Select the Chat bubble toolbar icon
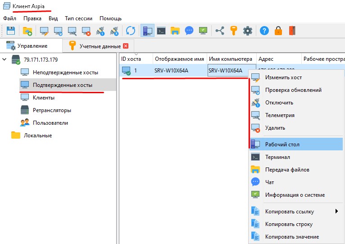Viewport: 345px width, 244px height. pyautogui.click(x=189, y=31)
